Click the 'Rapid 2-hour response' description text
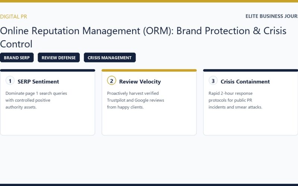Image resolution: width=298 pixels, height=186 pixels. point(235,100)
